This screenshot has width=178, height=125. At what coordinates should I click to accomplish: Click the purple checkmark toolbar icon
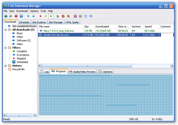75,16
